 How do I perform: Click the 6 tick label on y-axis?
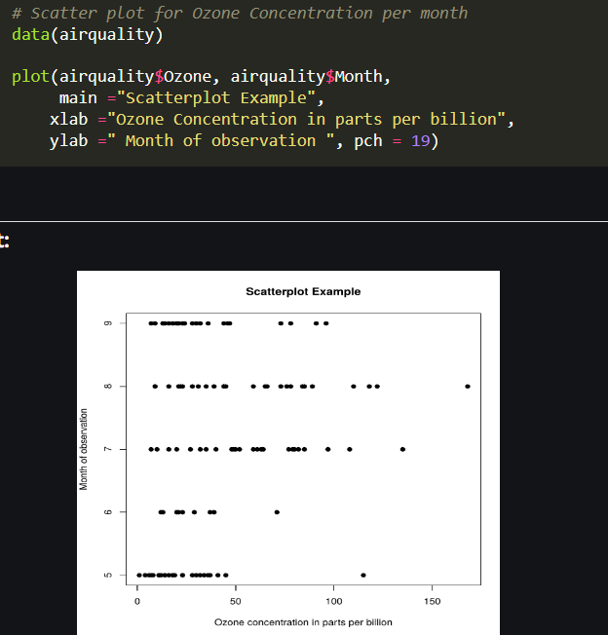point(108,512)
